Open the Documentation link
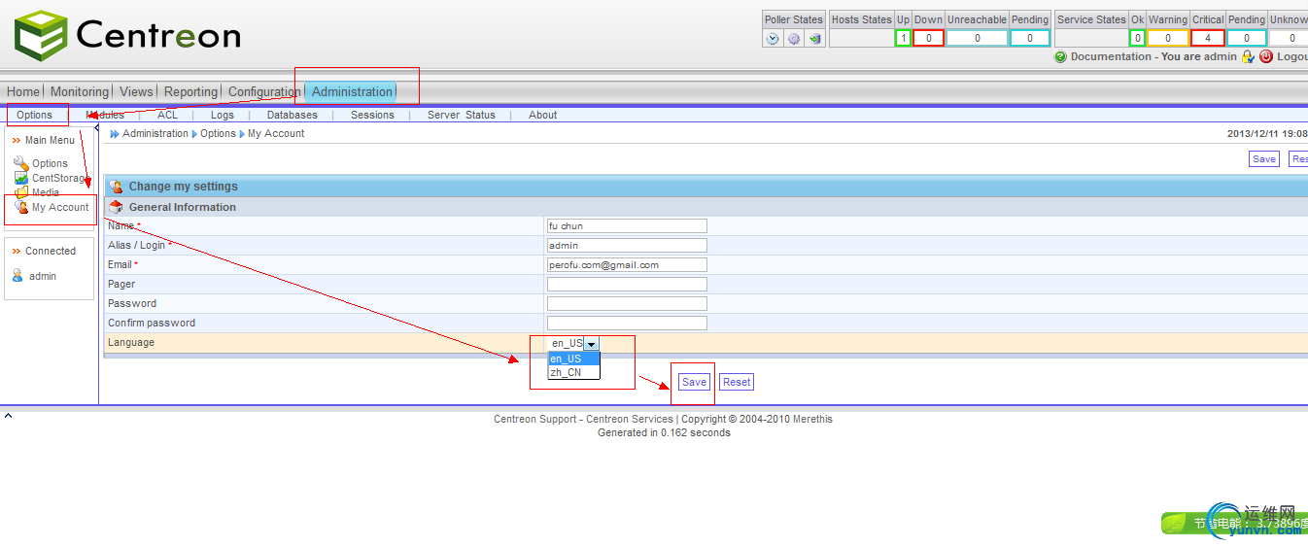Screen dimensions: 1308x547 click(x=1111, y=56)
